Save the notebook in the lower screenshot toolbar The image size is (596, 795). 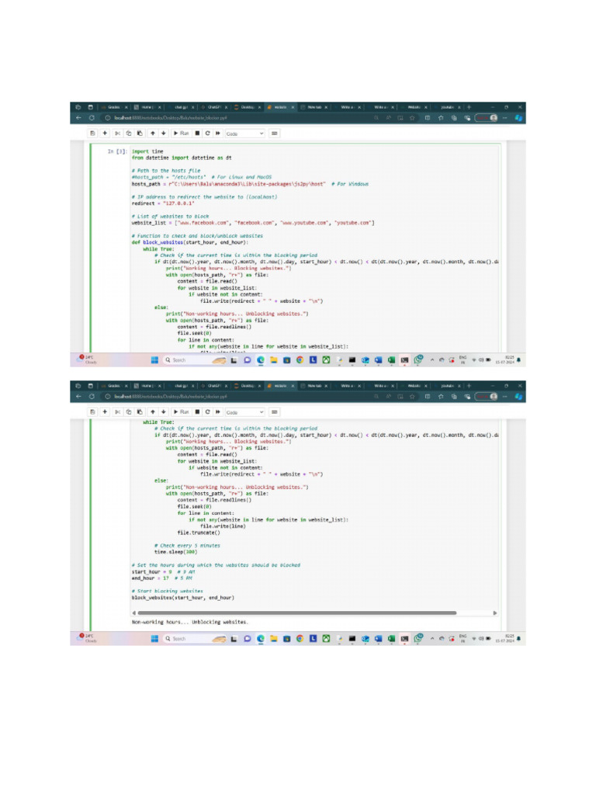(92, 412)
